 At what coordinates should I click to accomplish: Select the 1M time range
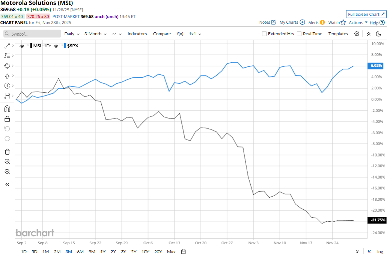(45, 251)
